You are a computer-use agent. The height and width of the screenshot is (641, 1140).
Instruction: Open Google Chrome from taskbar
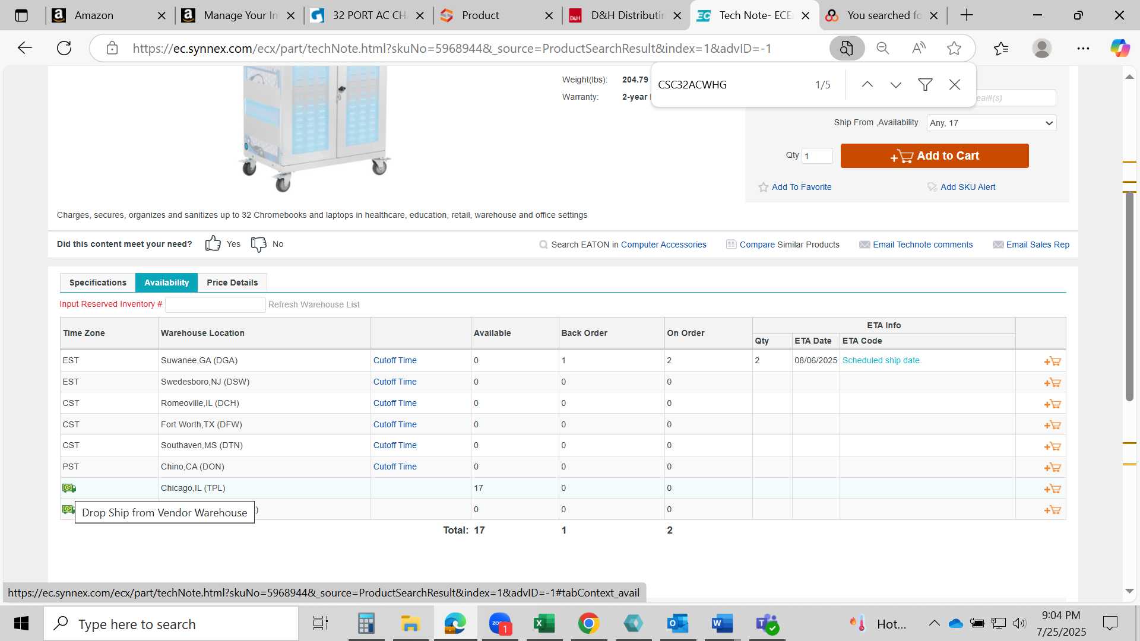588,624
